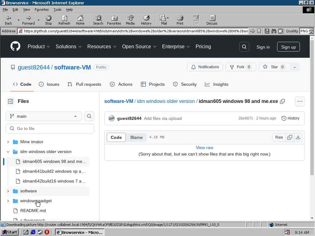Switch to the Actions tab
The width and height of the screenshot is (315, 236).
[x=121, y=84]
